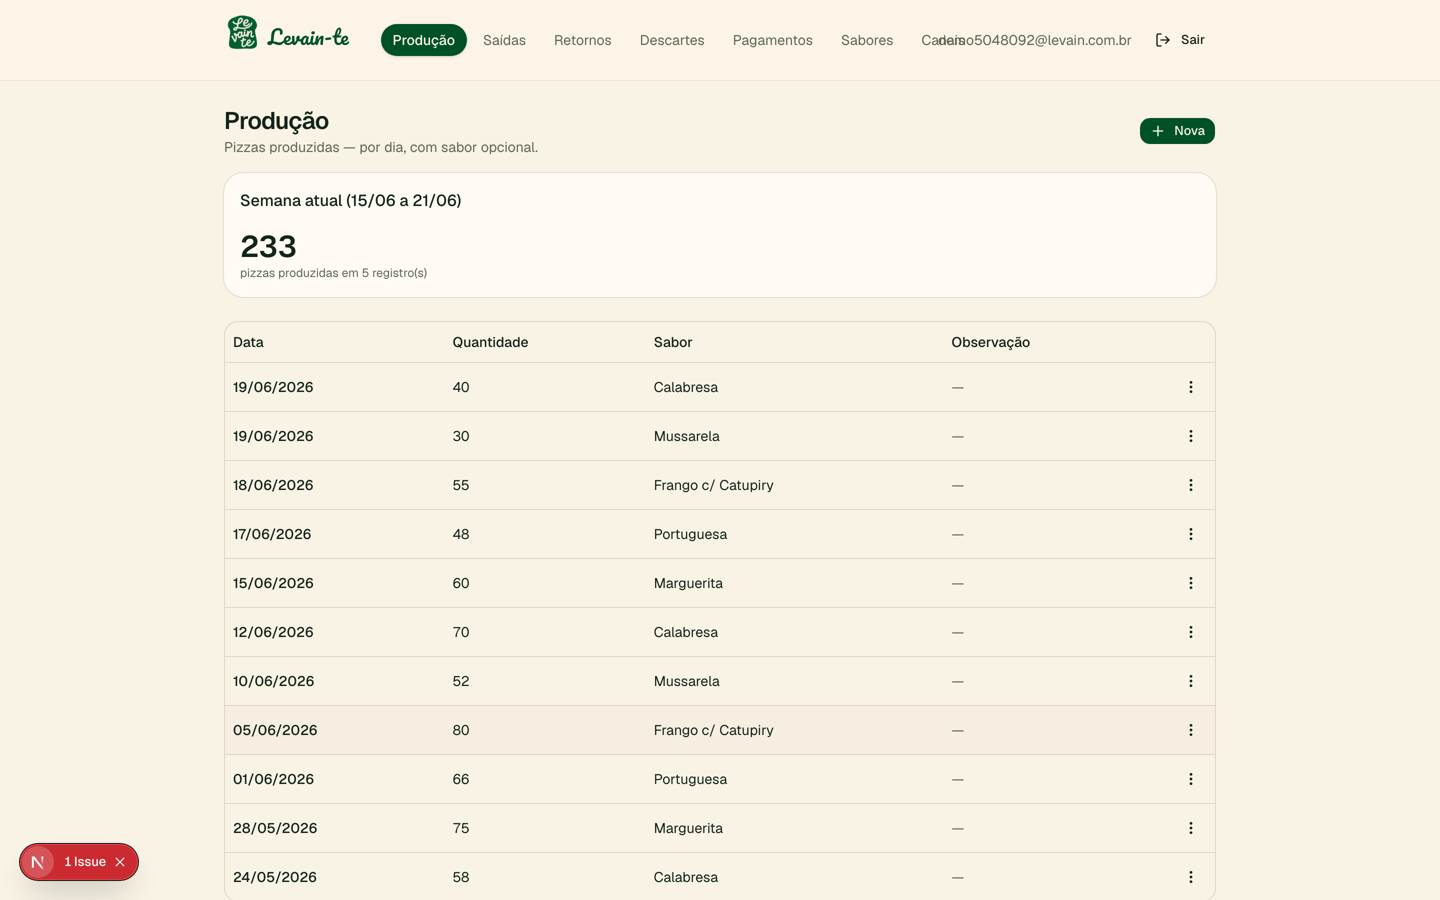Click the quantity cell 48
Viewport: 1440px width, 900px height.
[460, 534]
